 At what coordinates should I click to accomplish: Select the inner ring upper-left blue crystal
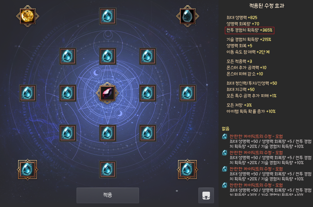tap(68, 56)
